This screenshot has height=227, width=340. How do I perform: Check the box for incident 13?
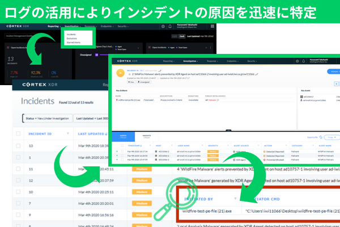[18, 145]
